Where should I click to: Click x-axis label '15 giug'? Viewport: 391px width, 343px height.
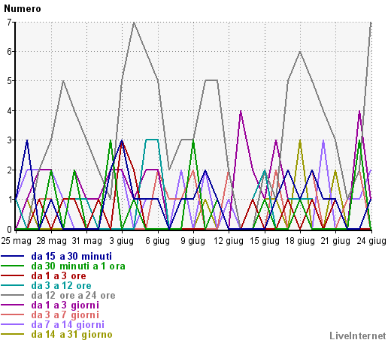coord(265,241)
